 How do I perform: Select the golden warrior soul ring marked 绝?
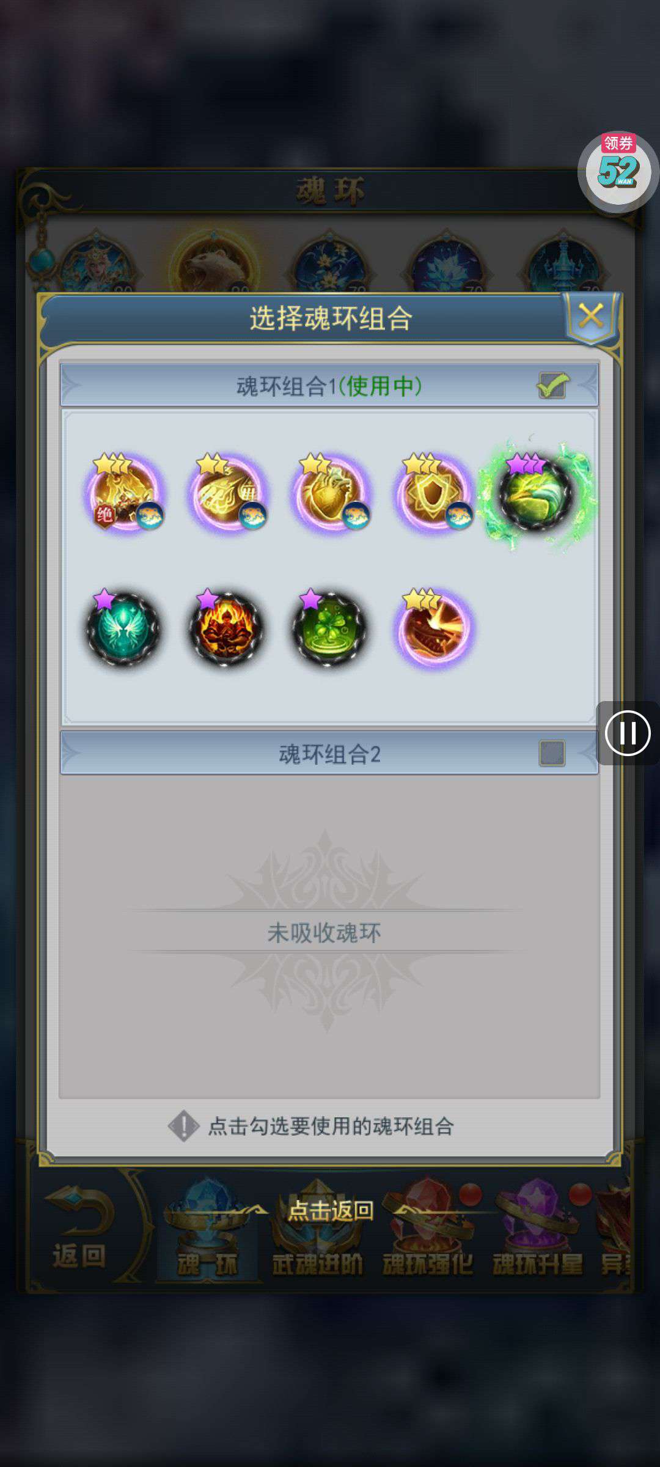125,492
